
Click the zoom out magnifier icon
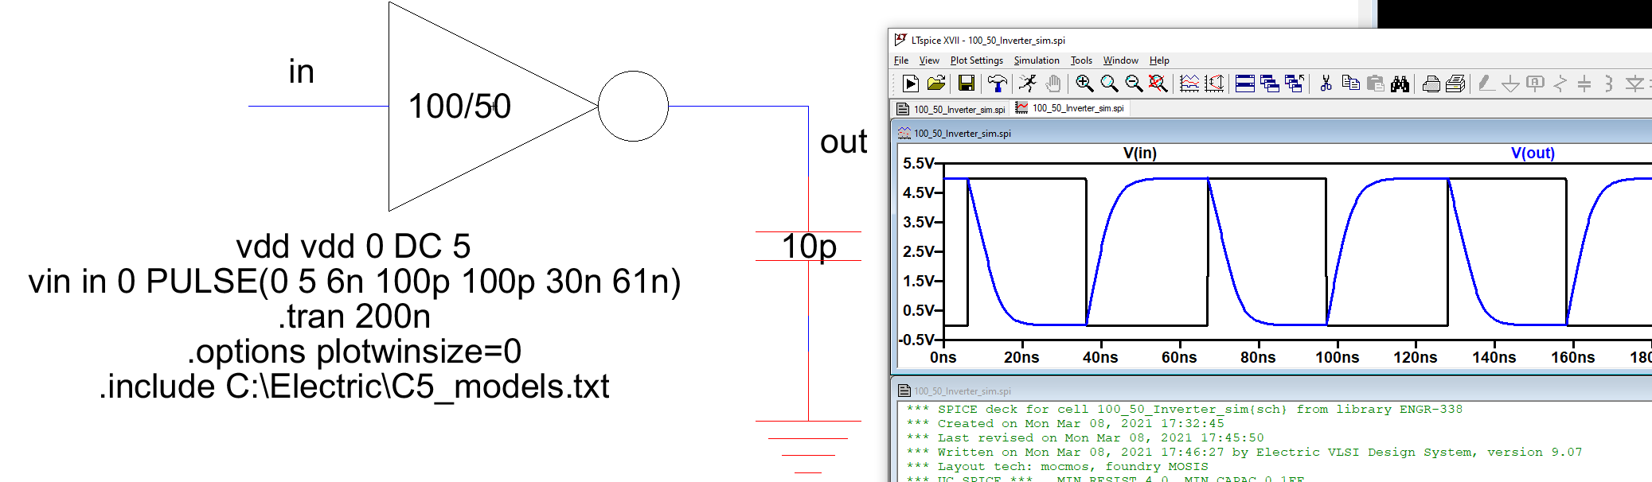coord(1134,84)
